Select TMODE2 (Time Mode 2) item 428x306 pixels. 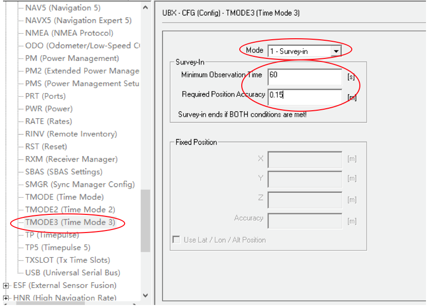[x=71, y=209]
